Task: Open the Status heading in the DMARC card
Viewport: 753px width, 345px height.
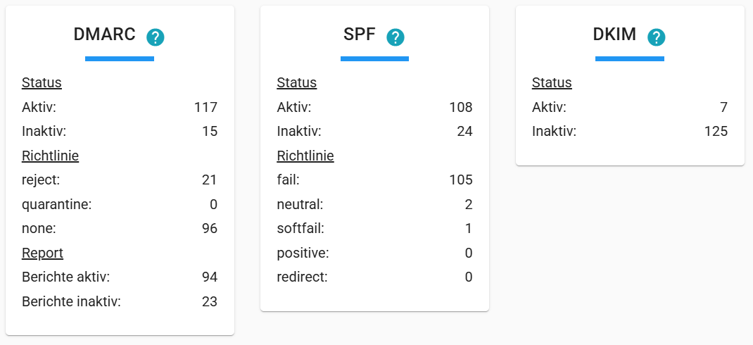Action: 42,82
